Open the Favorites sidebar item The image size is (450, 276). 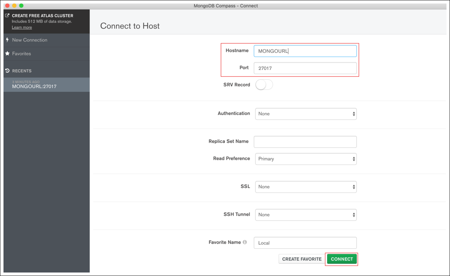tap(46, 54)
